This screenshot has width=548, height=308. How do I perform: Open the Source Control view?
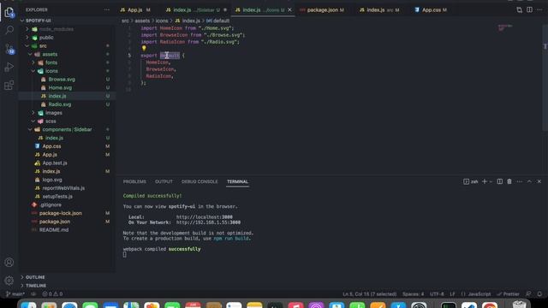tap(9, 49)
